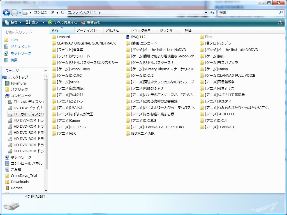Viewport: 287px width, 215px height.
Task: Select [フォント]書体集 folder icon
Action: (x=54, y=50)
